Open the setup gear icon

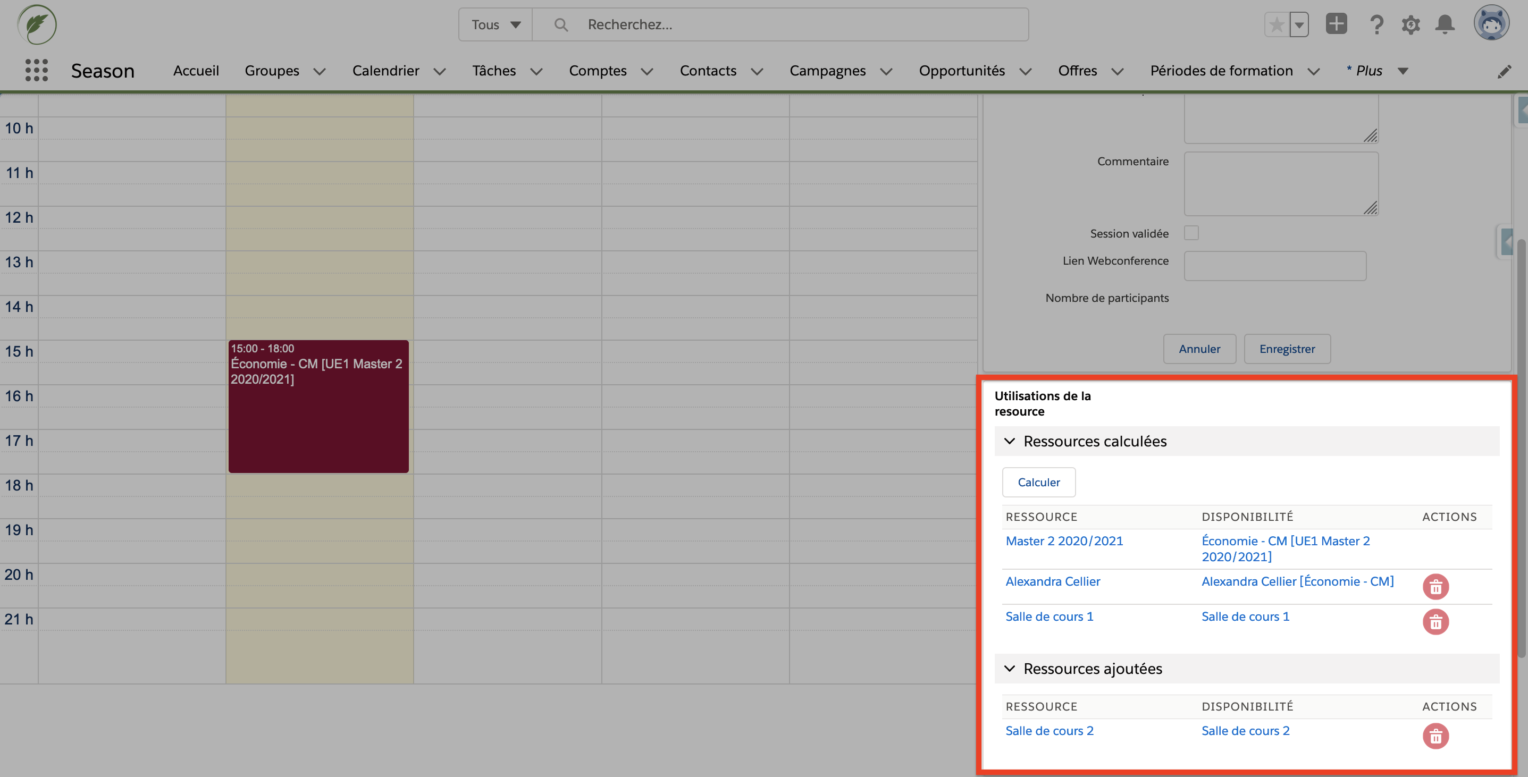1411,24
